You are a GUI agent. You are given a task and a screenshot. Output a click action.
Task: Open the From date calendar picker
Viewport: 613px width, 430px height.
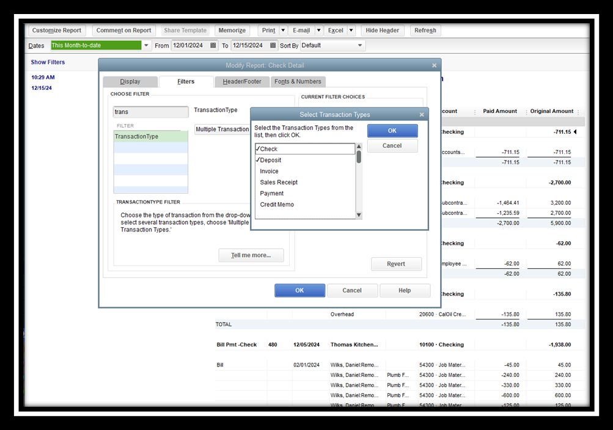[x=213, y=45]
